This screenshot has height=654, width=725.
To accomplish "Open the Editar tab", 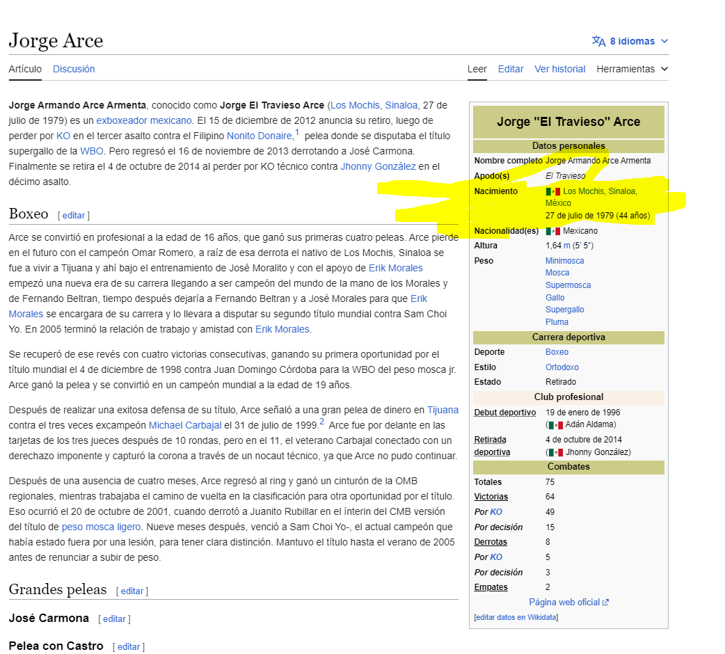I will pyautogui.click(x=511, y=69).
